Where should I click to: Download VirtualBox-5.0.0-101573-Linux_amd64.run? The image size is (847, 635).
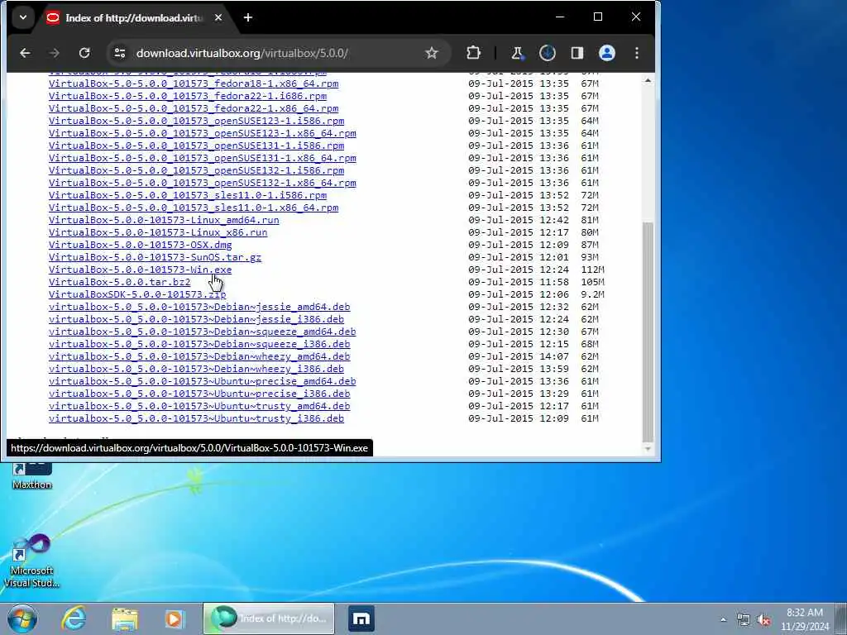click(164, 220)
